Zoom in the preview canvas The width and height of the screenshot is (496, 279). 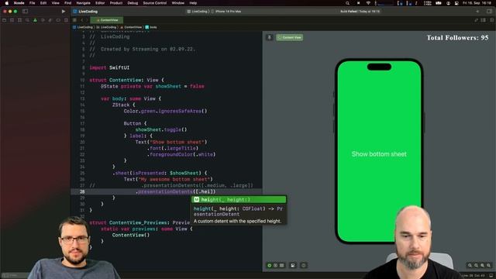[x=489, y=265]
